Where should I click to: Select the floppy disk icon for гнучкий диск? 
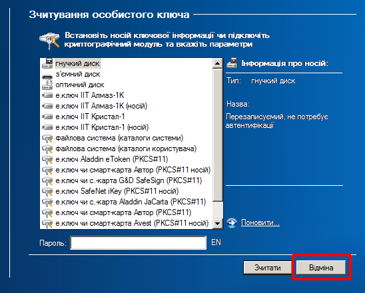click(47, 63)
